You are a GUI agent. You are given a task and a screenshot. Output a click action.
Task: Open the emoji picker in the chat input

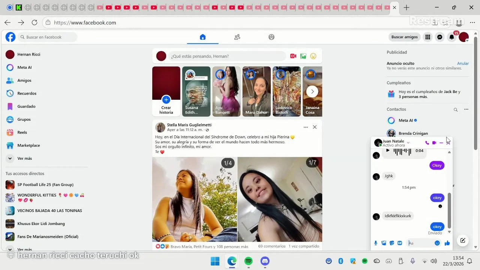pos(437,243)
